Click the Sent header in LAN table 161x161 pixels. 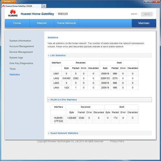pos(119,63)
